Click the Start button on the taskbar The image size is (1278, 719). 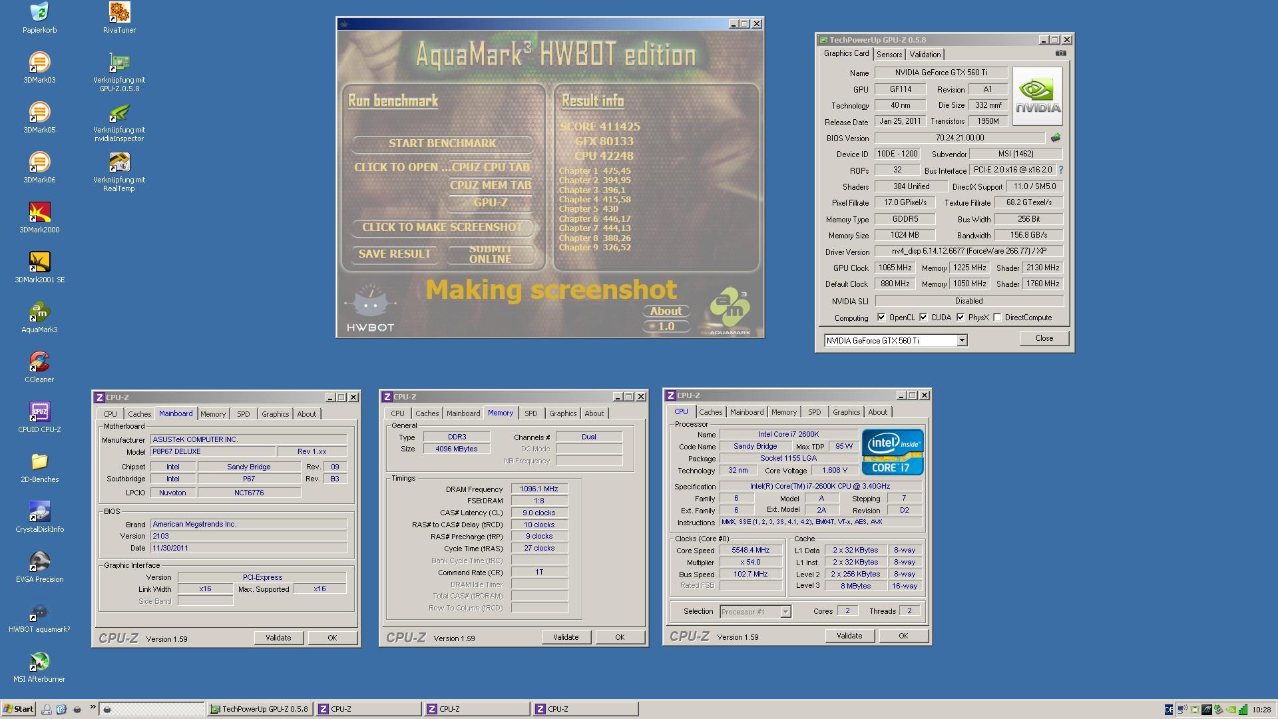point(18,709)
